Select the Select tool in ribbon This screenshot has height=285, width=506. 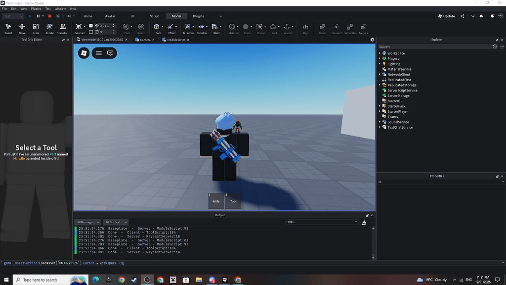[x=8, y=29]
